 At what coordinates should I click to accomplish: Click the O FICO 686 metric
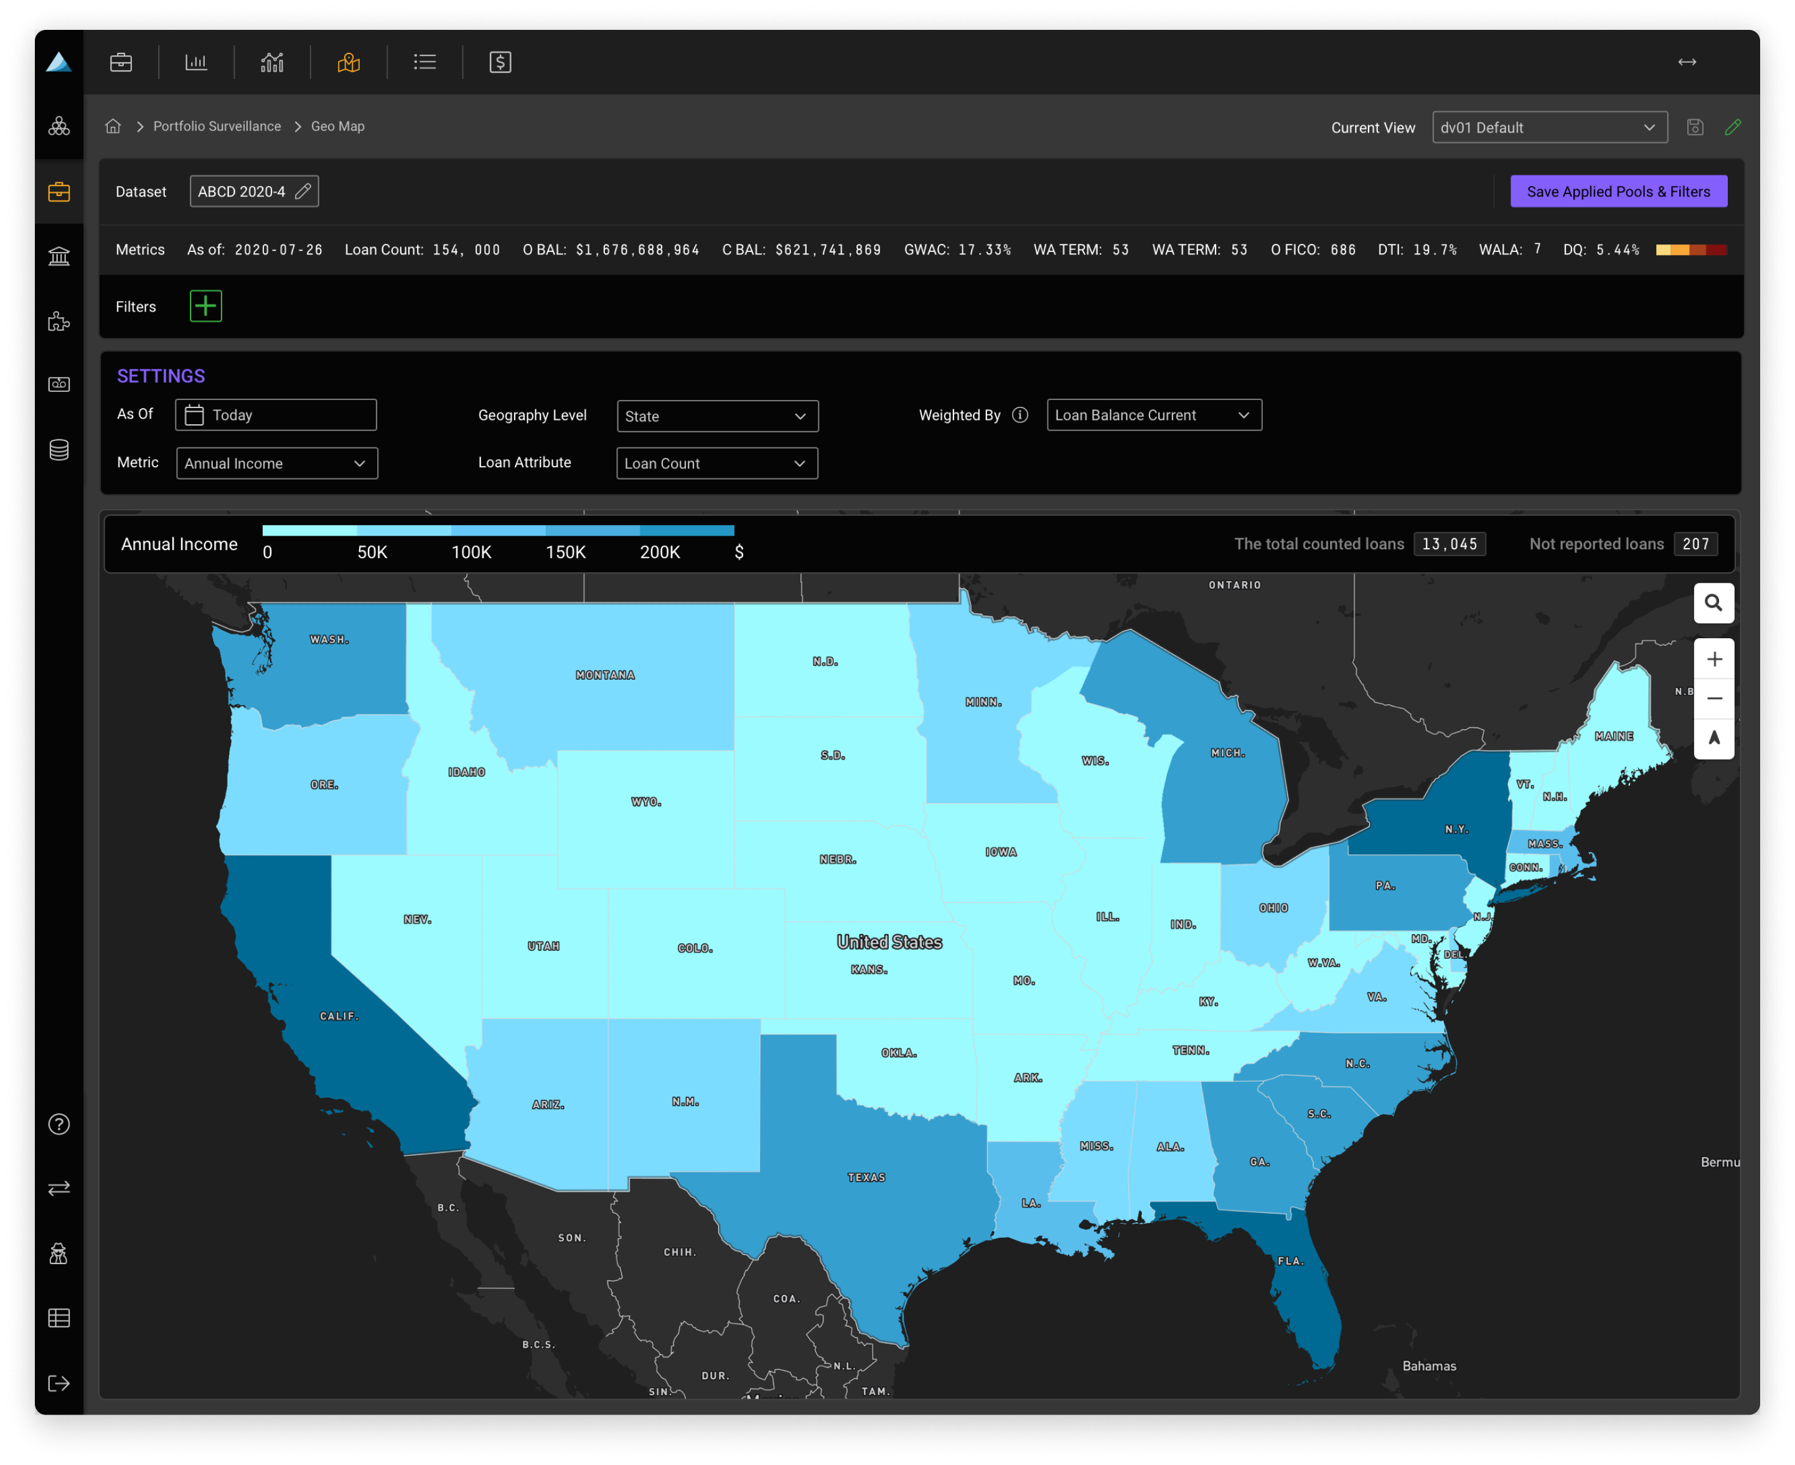click(x=1313, y=250)
